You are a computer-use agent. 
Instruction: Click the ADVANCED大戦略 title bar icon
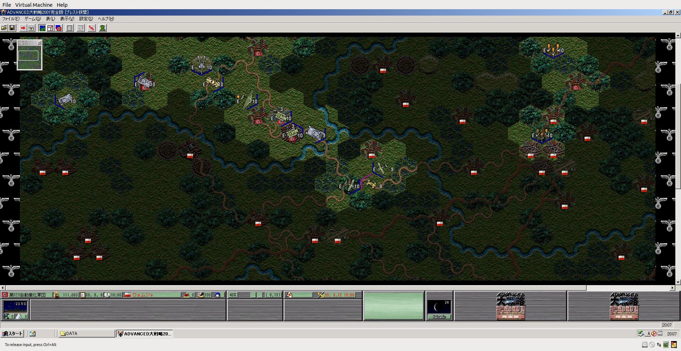point(4,12)
